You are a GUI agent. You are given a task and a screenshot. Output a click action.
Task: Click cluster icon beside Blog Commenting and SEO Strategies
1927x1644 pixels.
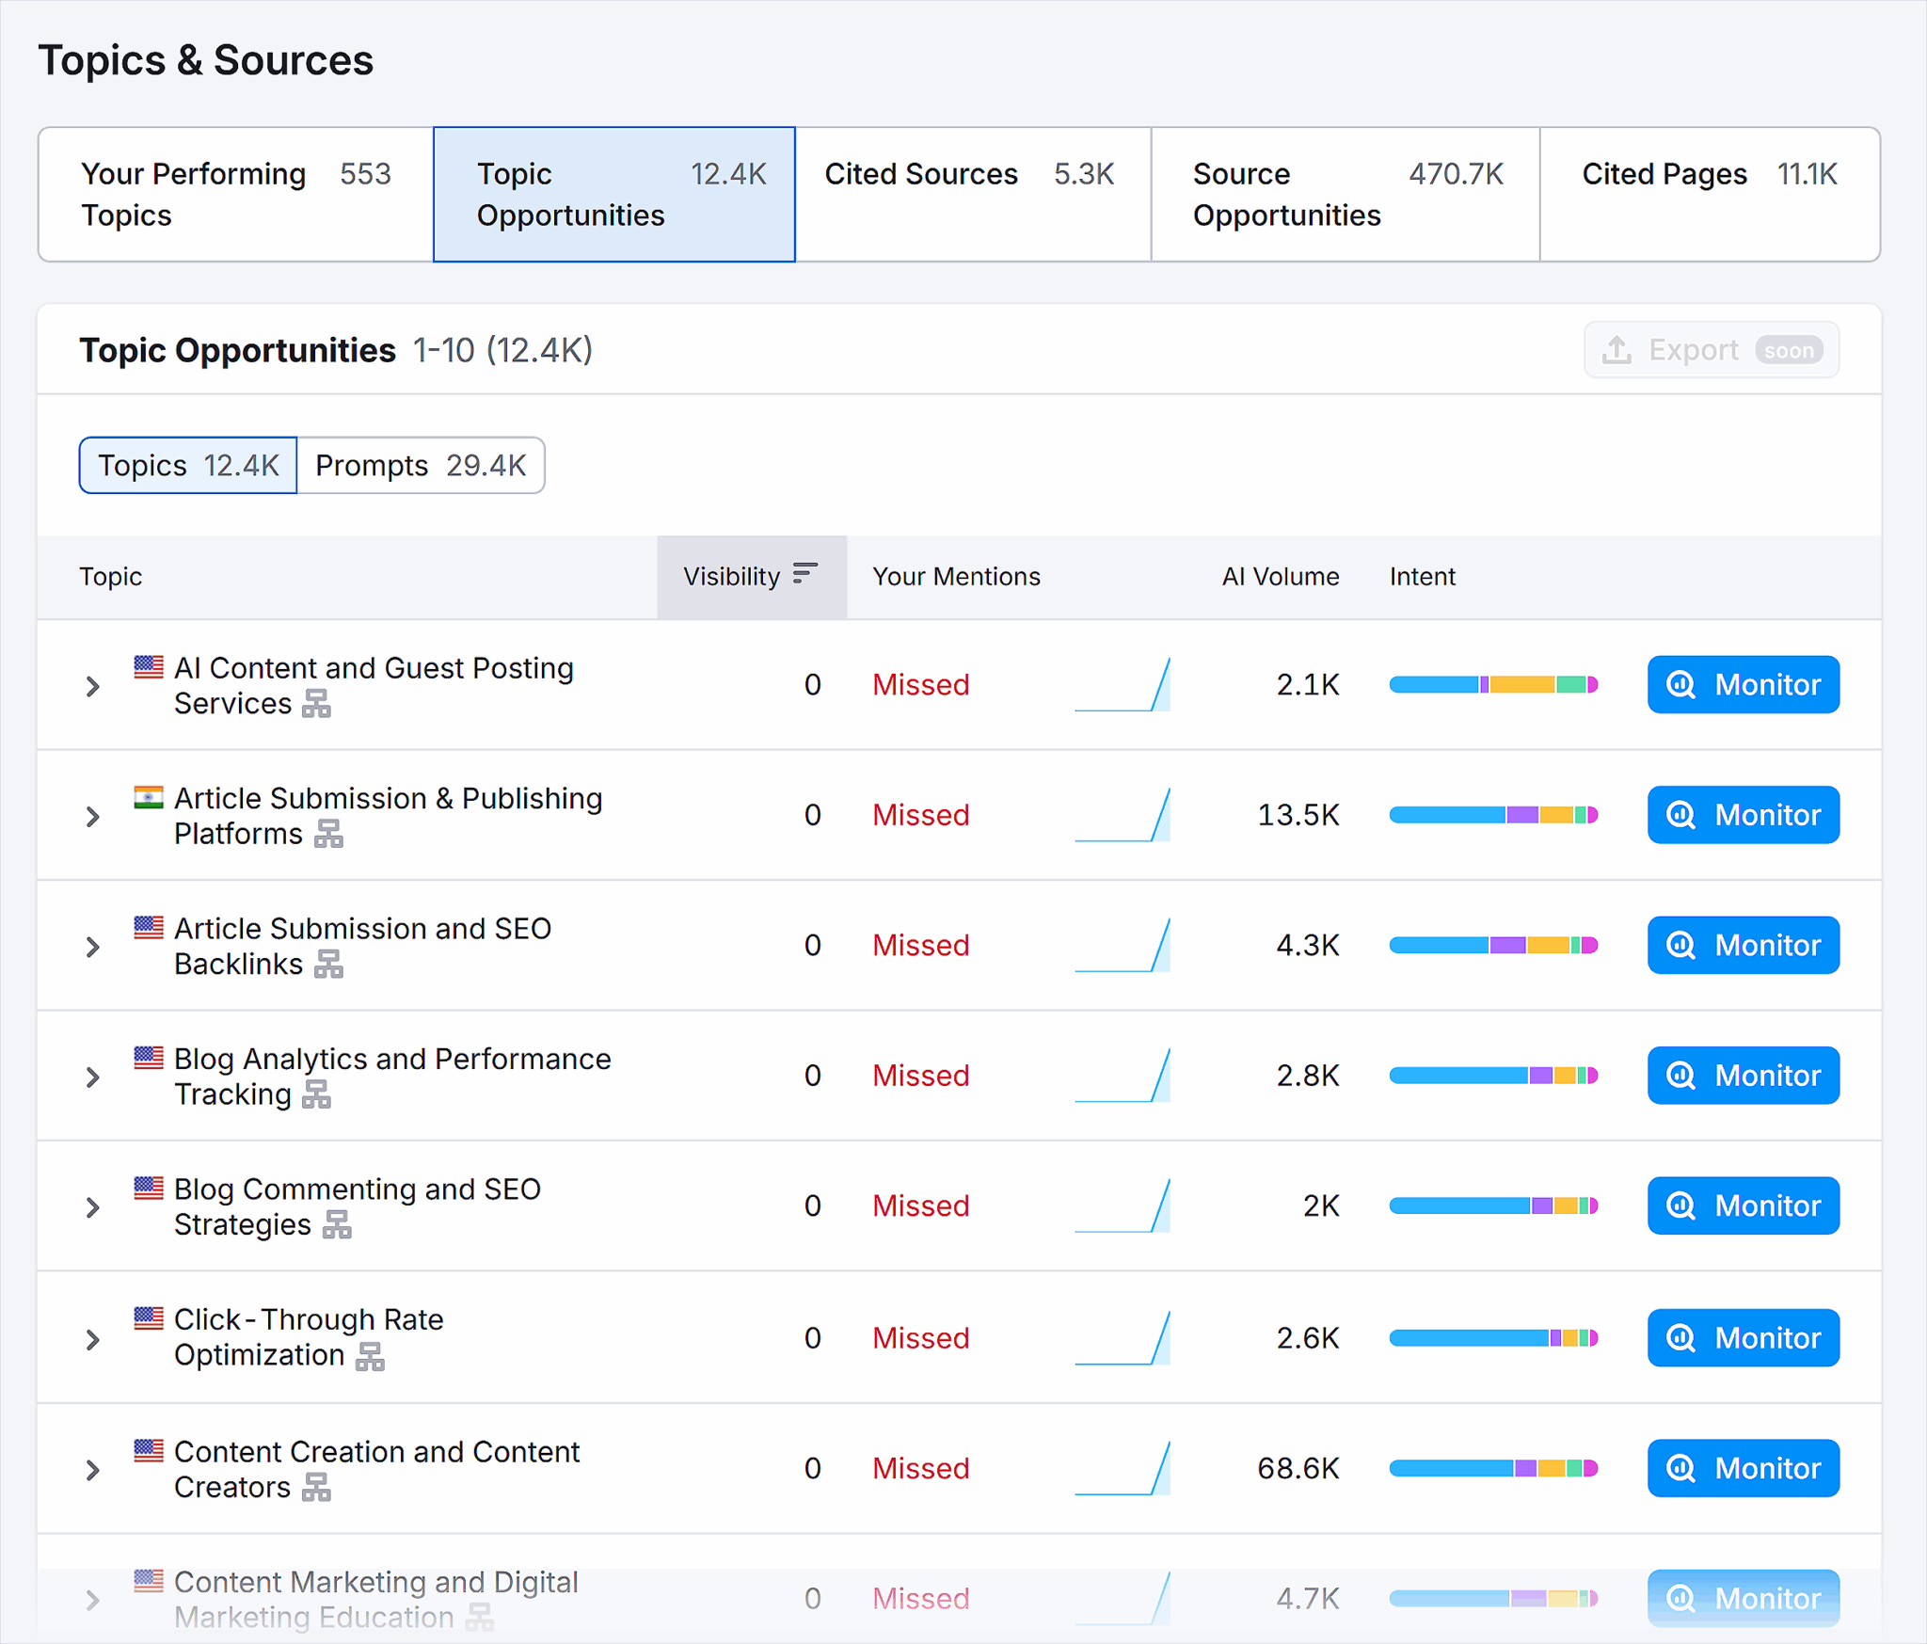click(x=337, y=1224)
